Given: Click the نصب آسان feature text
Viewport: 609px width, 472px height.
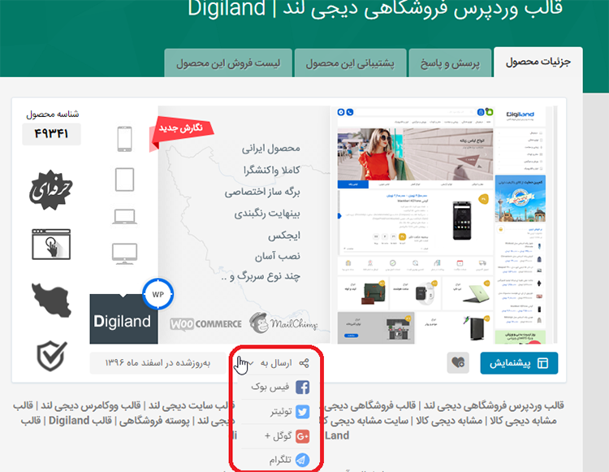Looking at the screenshot, I should [x=278, y=257].
